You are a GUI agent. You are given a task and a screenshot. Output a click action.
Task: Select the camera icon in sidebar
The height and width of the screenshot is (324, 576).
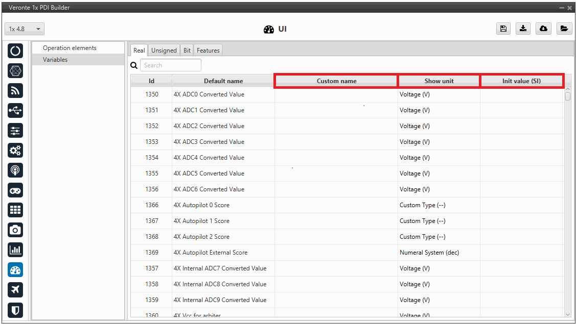pos(15,230)
